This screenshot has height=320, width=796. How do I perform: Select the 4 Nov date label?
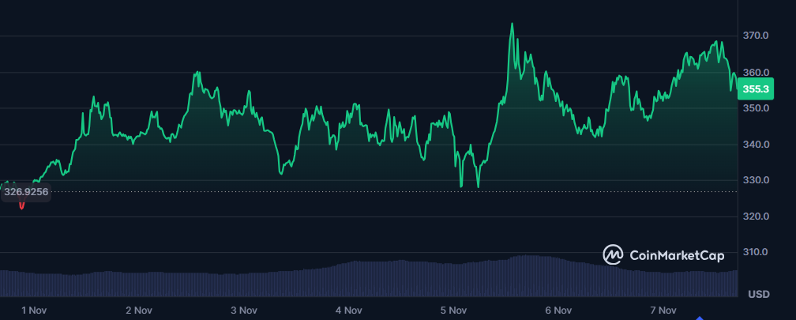coord(349,310)
